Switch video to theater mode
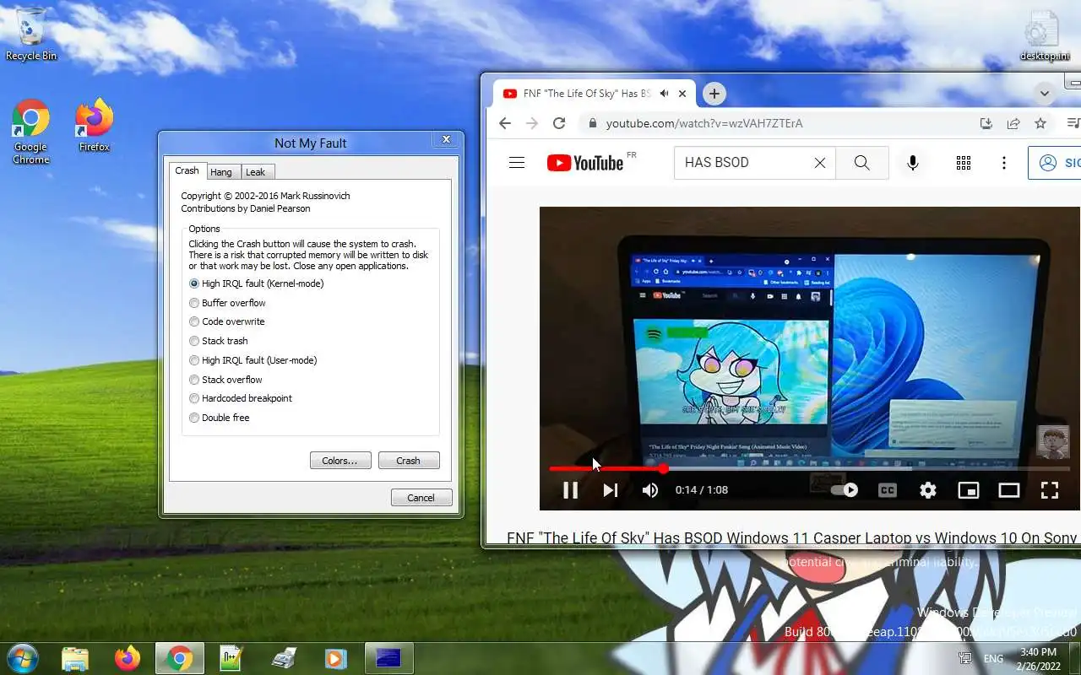This screenshot has height=675, width=1081. (1009, 490)
